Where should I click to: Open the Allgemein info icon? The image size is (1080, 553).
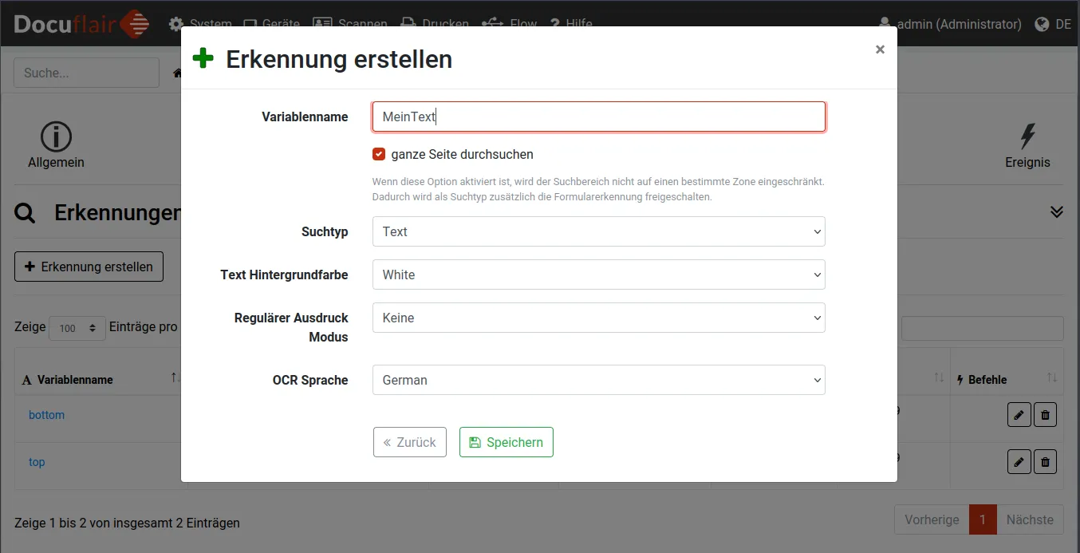click(x=56, y=137)
